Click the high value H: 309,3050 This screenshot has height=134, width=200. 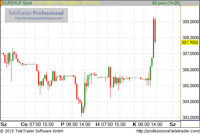point(66,3)
